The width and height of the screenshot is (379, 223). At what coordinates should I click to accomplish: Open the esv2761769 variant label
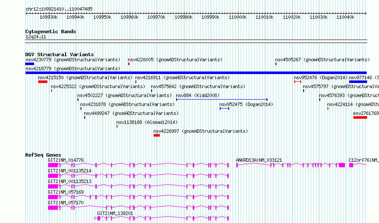pyautogui.click(x=366, y=113)
